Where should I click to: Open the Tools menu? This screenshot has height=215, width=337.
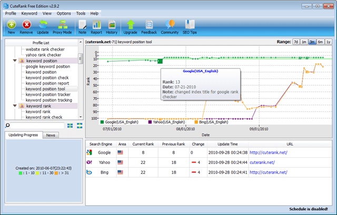[81, 13]
